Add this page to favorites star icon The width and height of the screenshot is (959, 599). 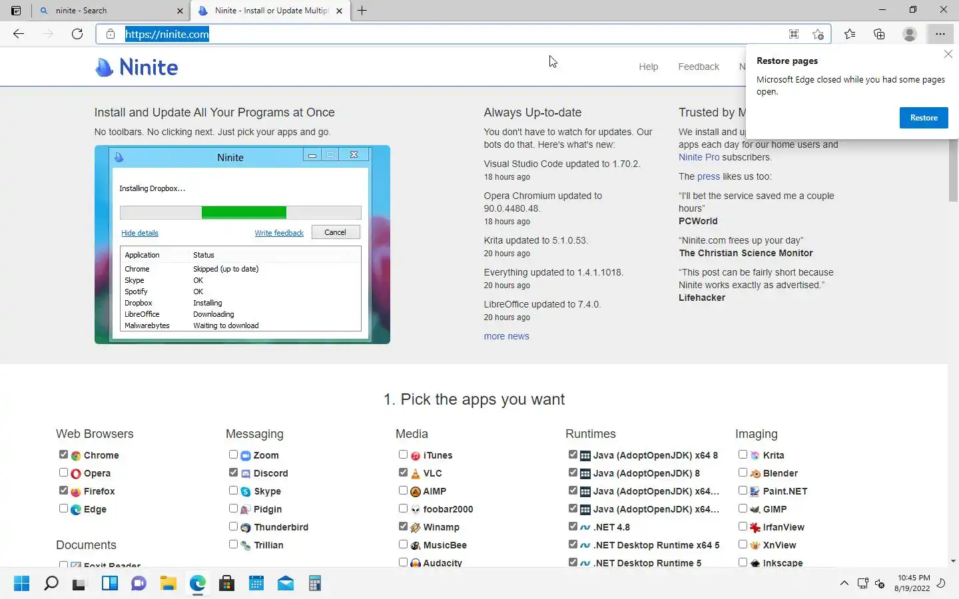click(818, 34)
